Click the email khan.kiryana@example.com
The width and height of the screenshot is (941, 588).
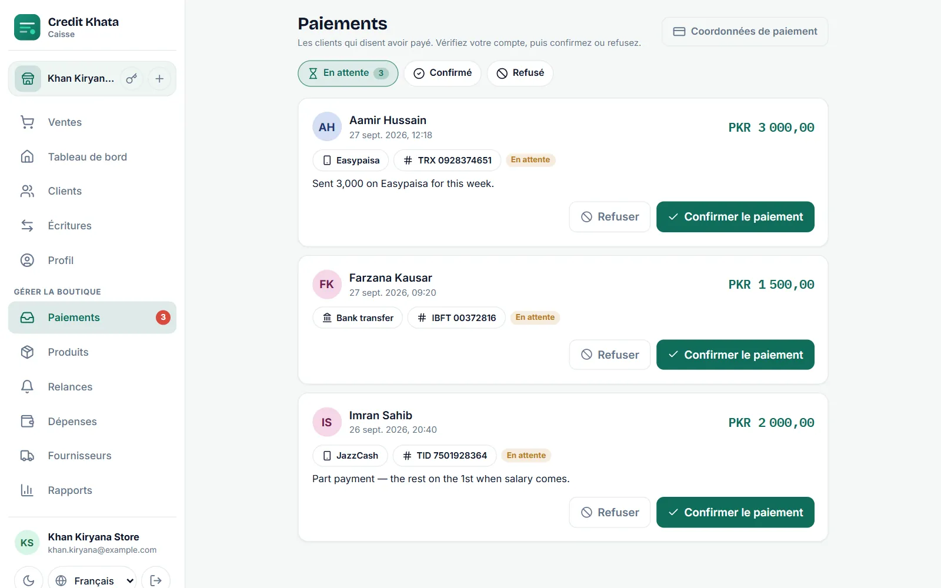[102, 550]
